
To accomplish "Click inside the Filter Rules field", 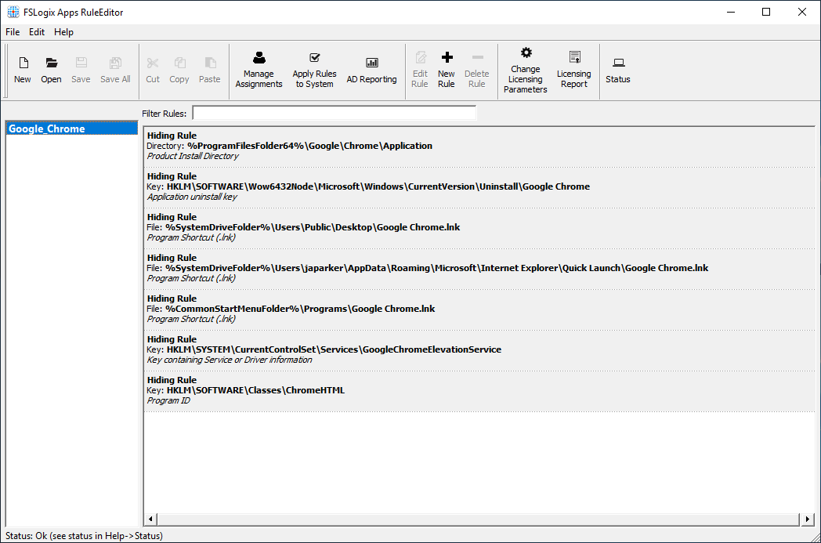I will pyautogui.click(x=334, y=113).
